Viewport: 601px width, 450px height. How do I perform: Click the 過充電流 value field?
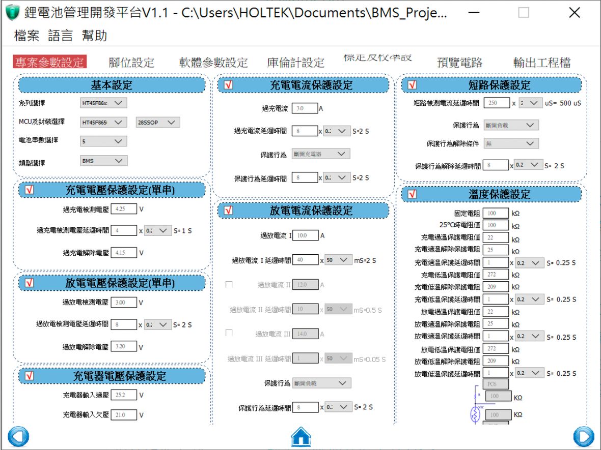coord(305,108)
